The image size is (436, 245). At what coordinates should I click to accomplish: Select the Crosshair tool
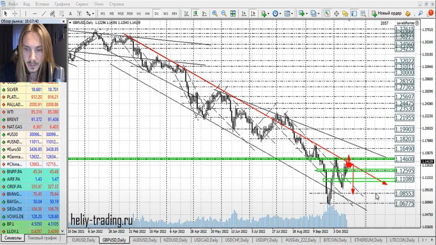tap(14, 13)
